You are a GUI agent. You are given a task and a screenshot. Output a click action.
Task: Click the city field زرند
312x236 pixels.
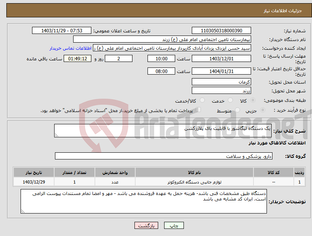pyautogui.click(x=221, y=91)
